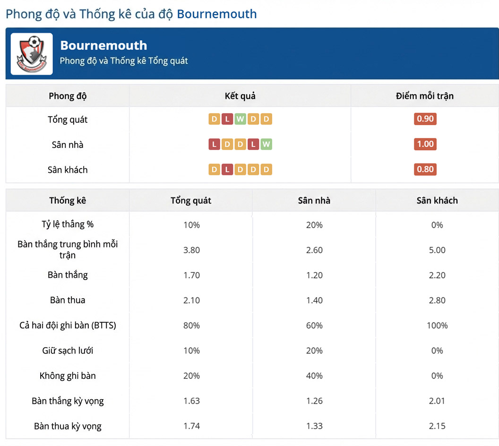Click the green W badge in Tổng quát row
The height and width of the screenshot is (446, 499).
(240, 119)
